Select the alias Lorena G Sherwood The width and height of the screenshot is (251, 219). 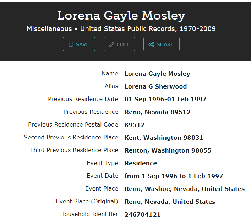tap(155, 86)
